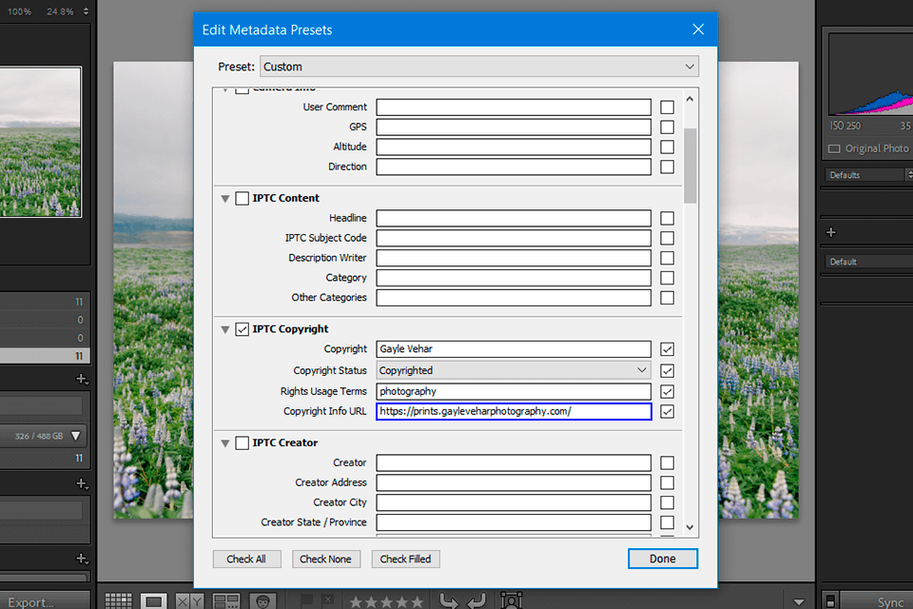Switch to Loupe view in the toolbar
913x609 pixels.
click(154, 600)
